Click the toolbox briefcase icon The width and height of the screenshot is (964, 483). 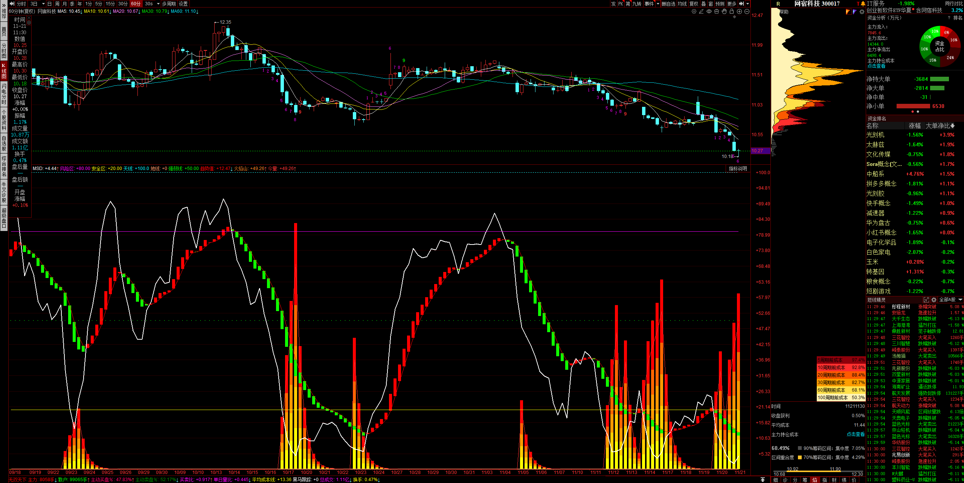point(717,11)
